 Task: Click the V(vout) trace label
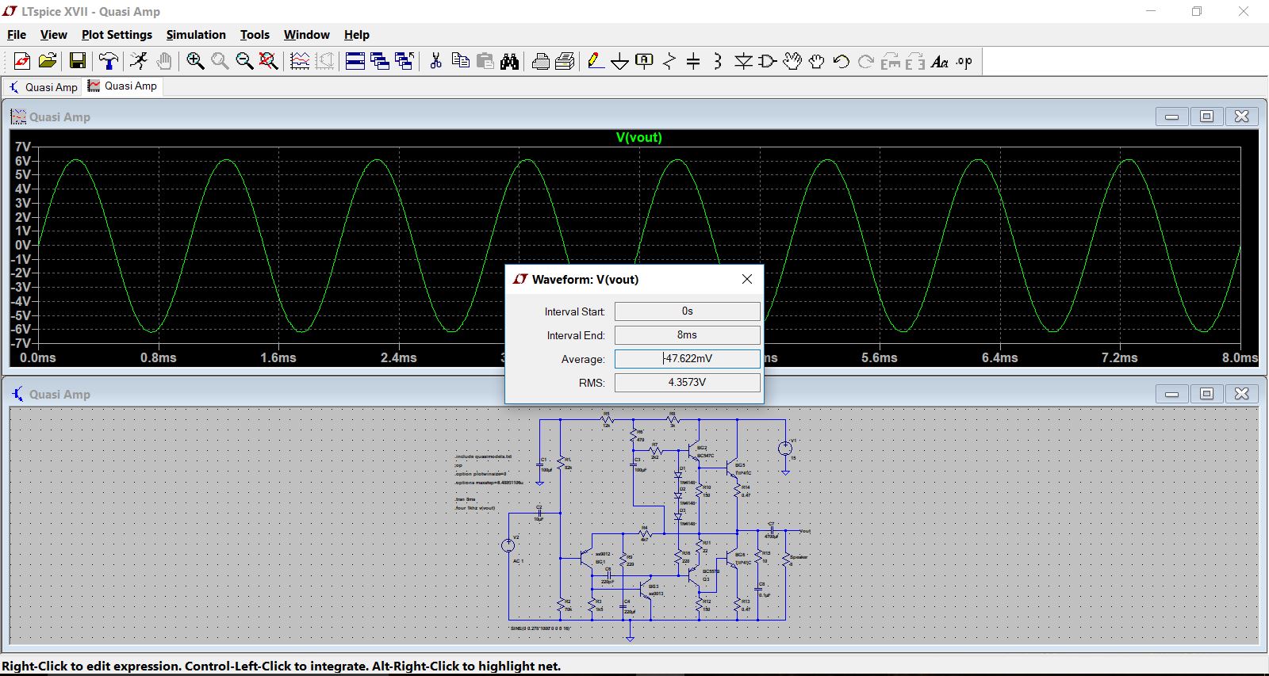(x=638, y=137)
